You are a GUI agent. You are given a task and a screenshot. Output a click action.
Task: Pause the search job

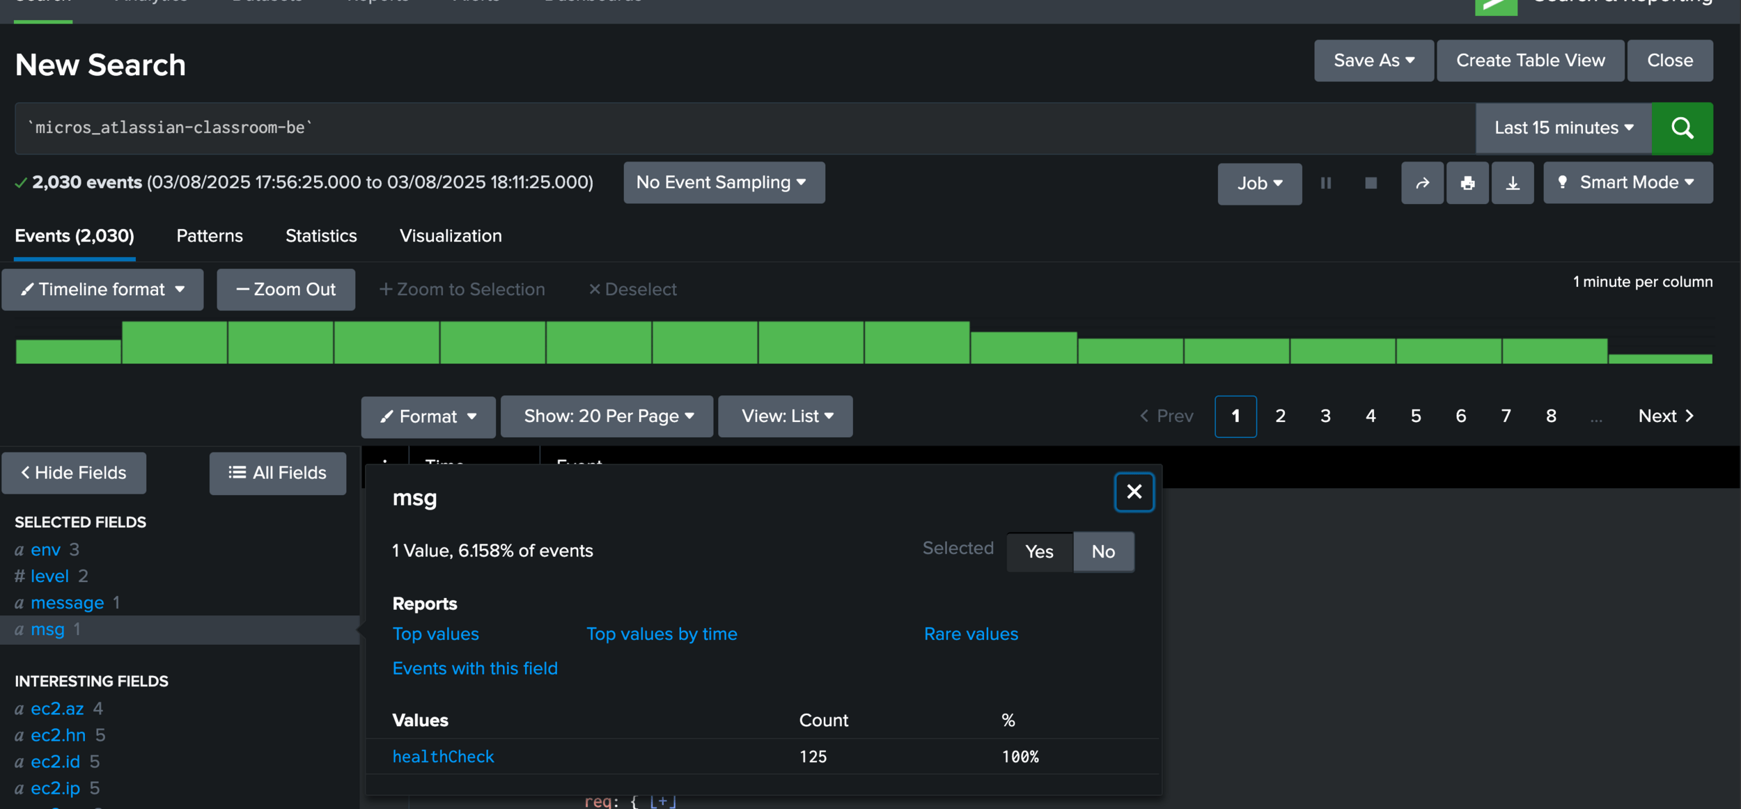[x=1326, y=183]
